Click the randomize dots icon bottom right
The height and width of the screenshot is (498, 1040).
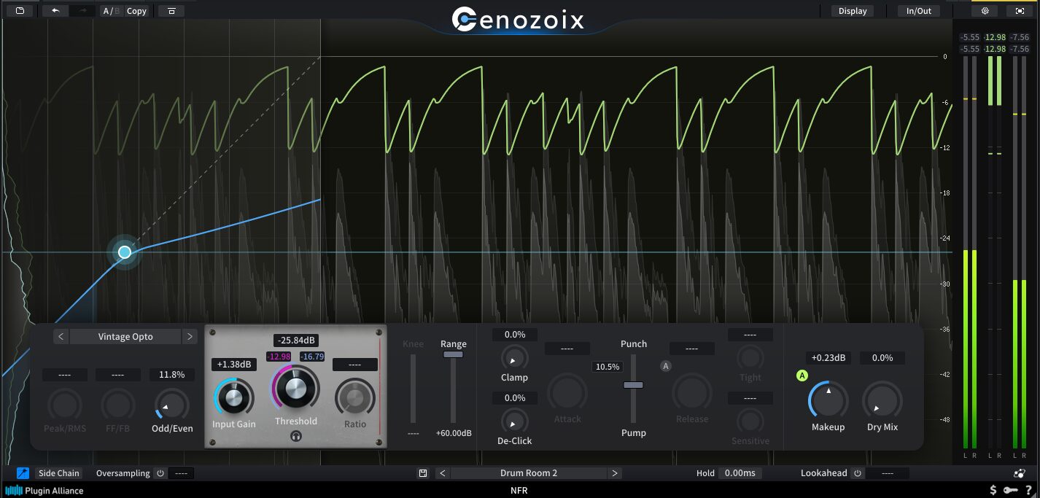tap(1020, 473)
